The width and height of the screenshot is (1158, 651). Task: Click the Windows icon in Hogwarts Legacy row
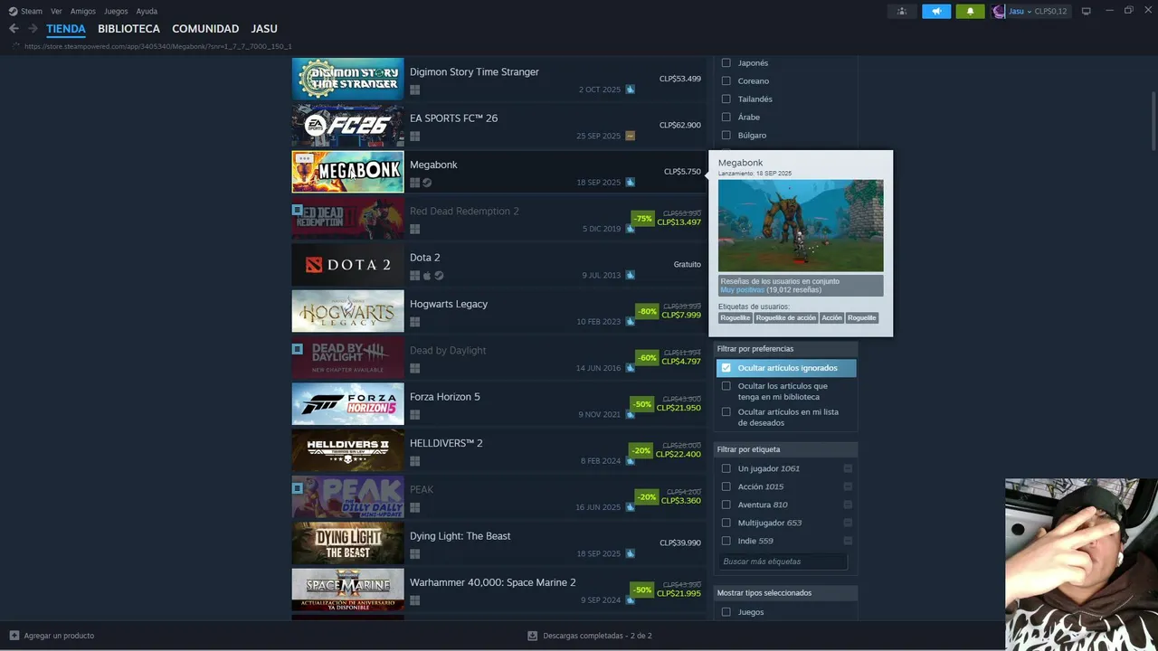pyautogui.click(x=414, y=322)
